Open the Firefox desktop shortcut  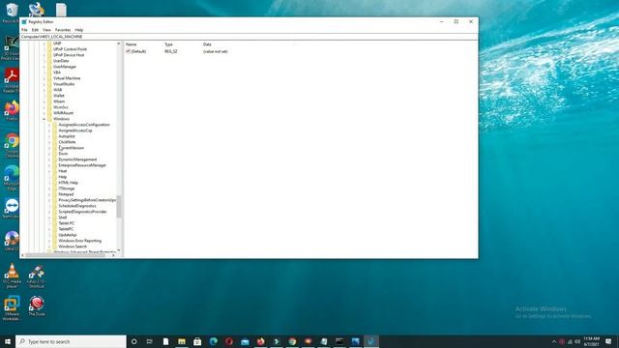coord(11,111)
